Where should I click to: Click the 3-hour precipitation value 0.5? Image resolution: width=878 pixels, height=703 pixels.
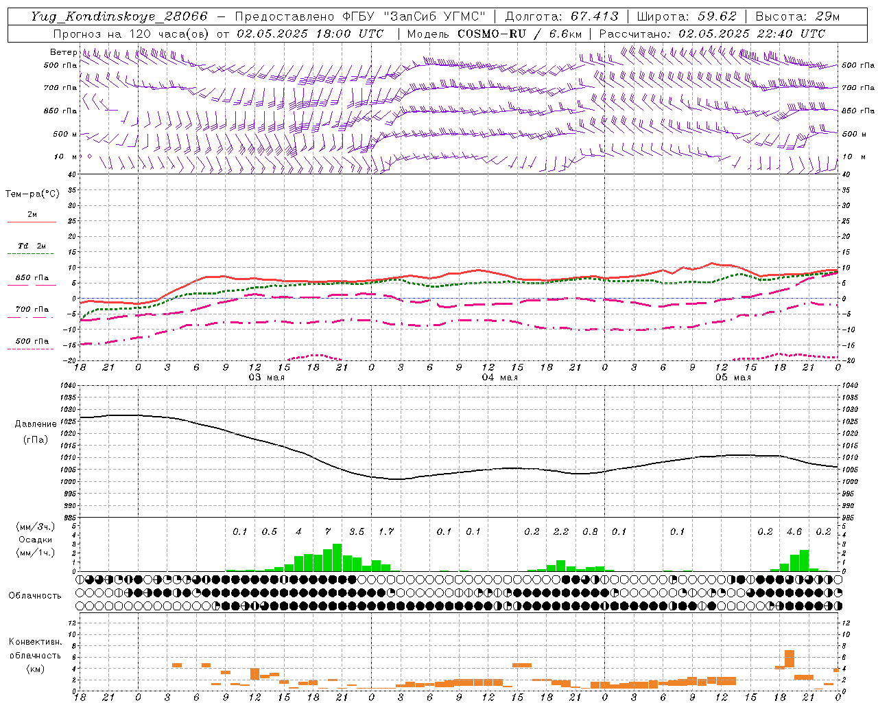click(269, 532)
